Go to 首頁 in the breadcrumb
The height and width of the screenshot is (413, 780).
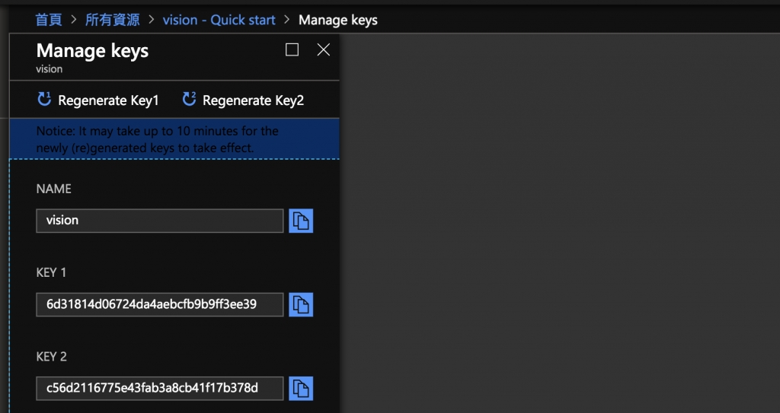coord(49,20)
